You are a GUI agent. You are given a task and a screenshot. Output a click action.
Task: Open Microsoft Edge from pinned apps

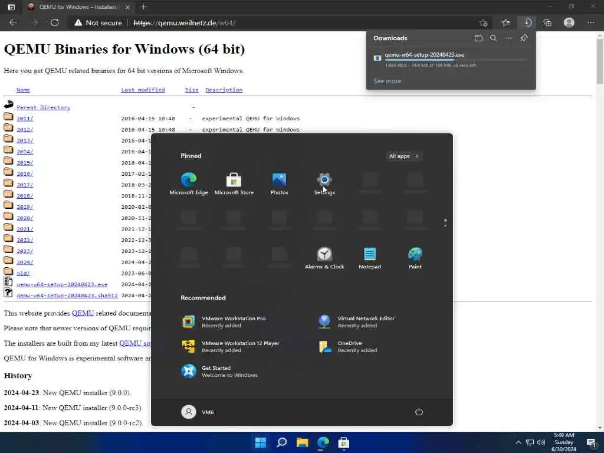pos(188,184)
